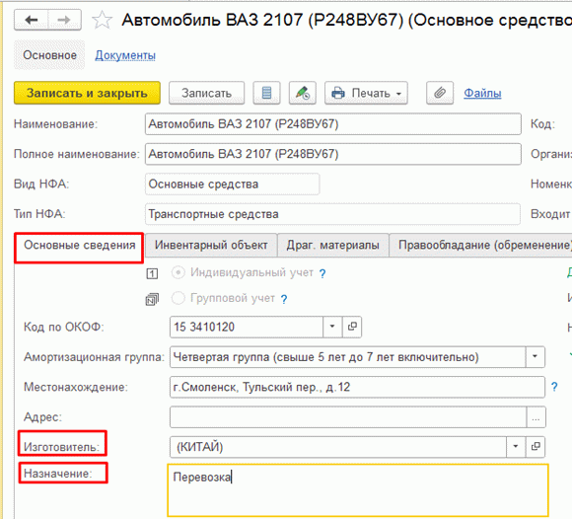Switch to the Инвентарный объект tab
The image size is (572, 519).
(211, 245)
